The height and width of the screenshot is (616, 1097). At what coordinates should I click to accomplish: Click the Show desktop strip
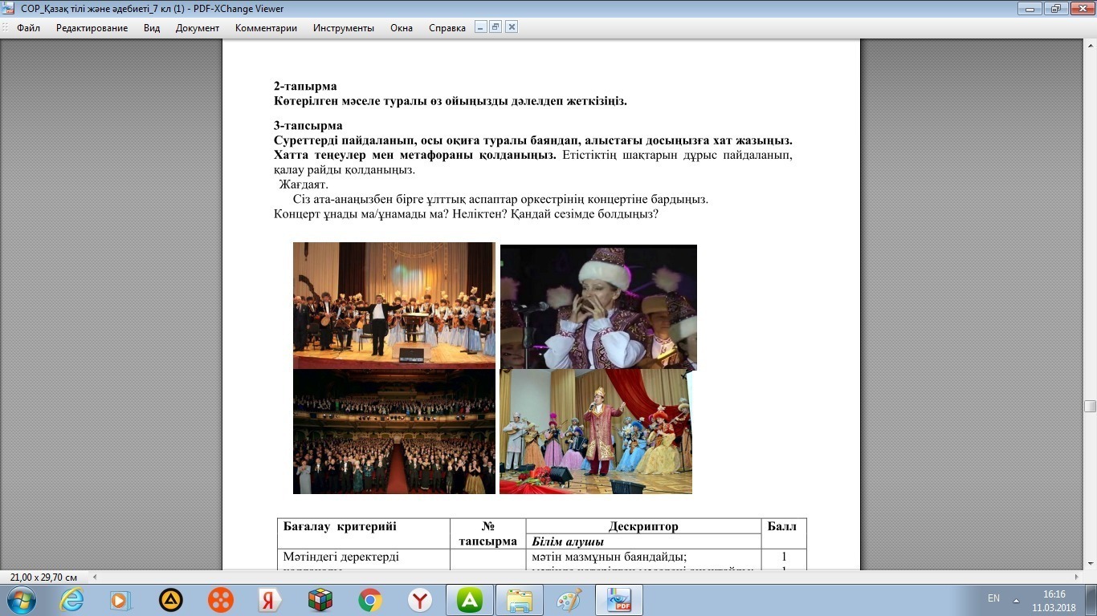tap(1092, 600)
